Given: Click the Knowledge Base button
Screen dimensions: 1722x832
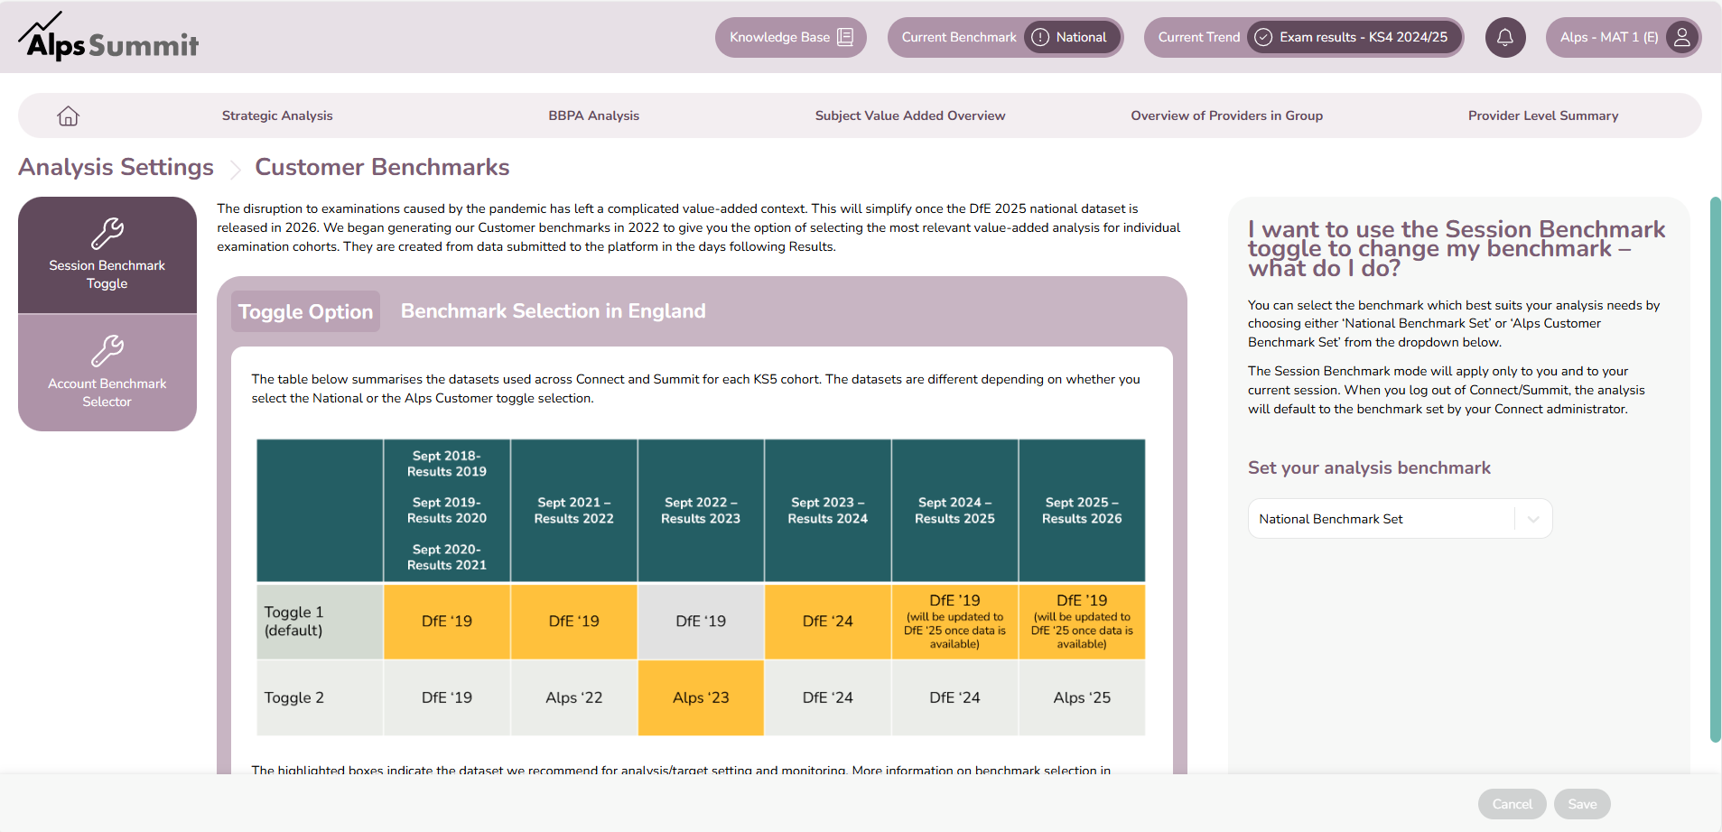Looking at the screenshot, I should tap(791, 37).
